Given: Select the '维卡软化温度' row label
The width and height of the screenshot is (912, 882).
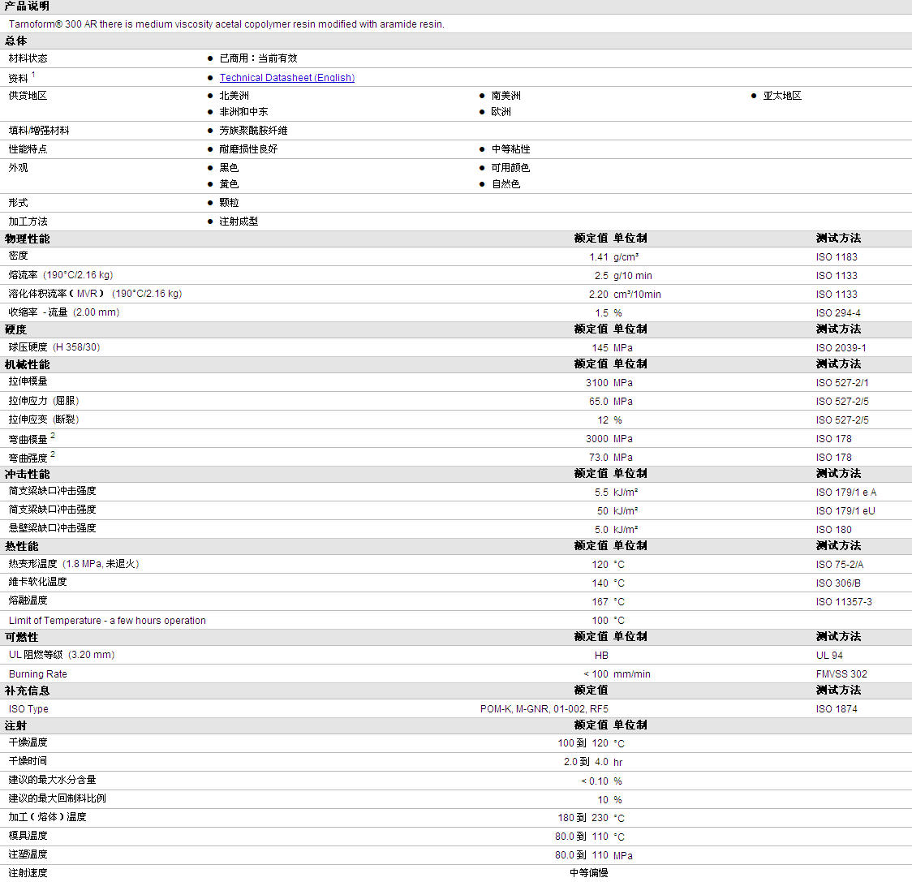Looking at the screenshot, I should (38, 582).
